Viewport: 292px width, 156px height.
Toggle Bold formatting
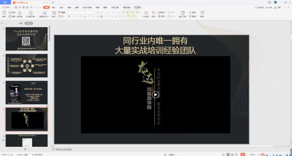(69, 16)
